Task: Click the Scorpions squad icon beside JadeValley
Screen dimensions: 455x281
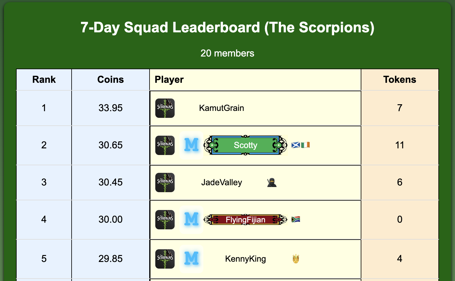Action: (x=165, y=182)
